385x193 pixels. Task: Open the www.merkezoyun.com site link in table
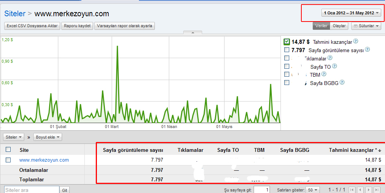[44, 160]
